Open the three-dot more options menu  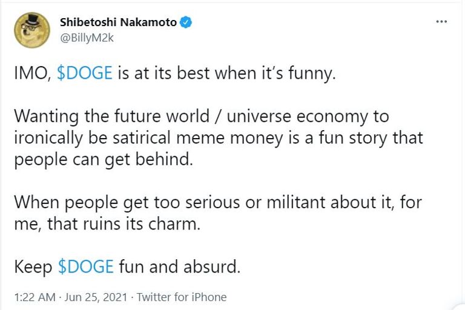click(x=441, y=22)
